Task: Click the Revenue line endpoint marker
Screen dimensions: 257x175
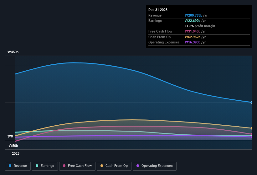Action: tap(252, 102)
